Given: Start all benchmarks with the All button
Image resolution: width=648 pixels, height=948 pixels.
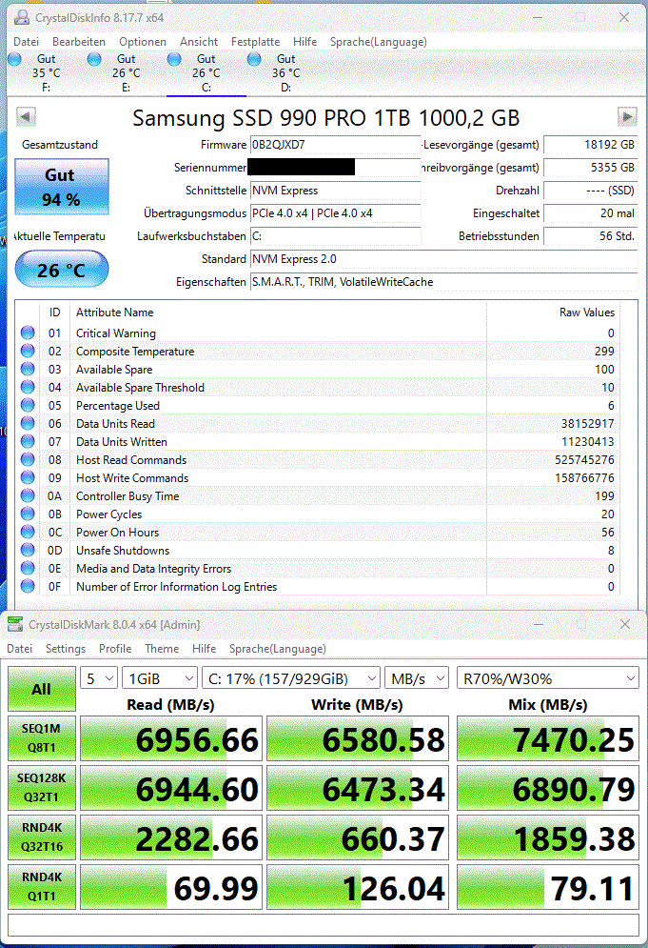Looking at the screenshot, I should (x=42, y=689).
